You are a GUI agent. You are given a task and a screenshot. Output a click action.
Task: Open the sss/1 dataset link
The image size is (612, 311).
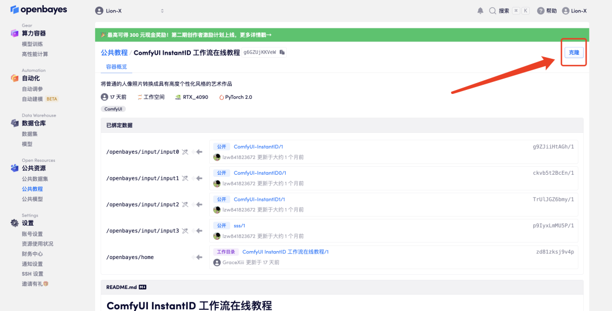pos(239,226)
